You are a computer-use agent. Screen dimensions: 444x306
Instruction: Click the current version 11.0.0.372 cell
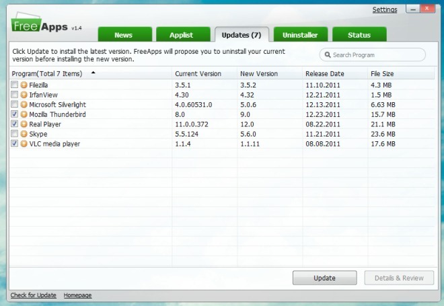click(x=192, y=124)
